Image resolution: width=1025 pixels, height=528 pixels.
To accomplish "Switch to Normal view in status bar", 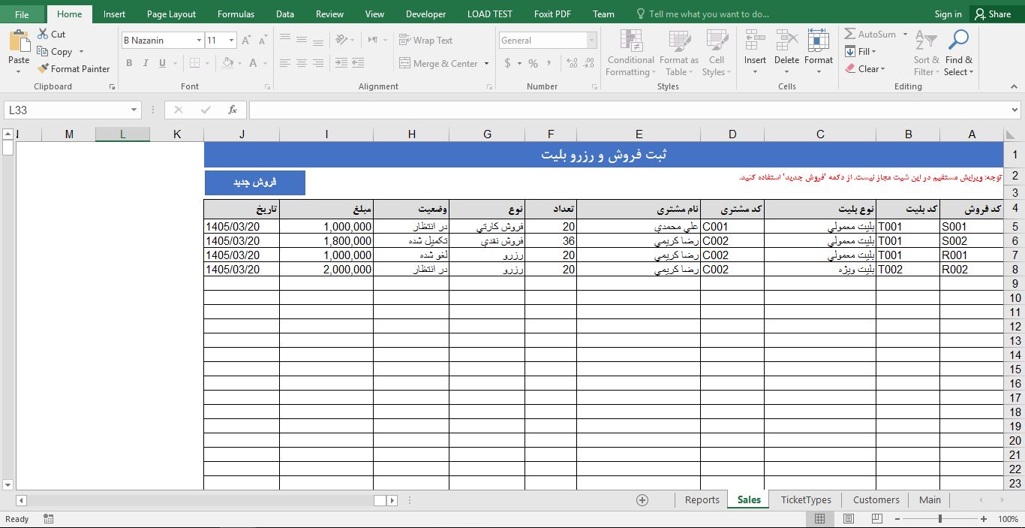I will (819, 519).
